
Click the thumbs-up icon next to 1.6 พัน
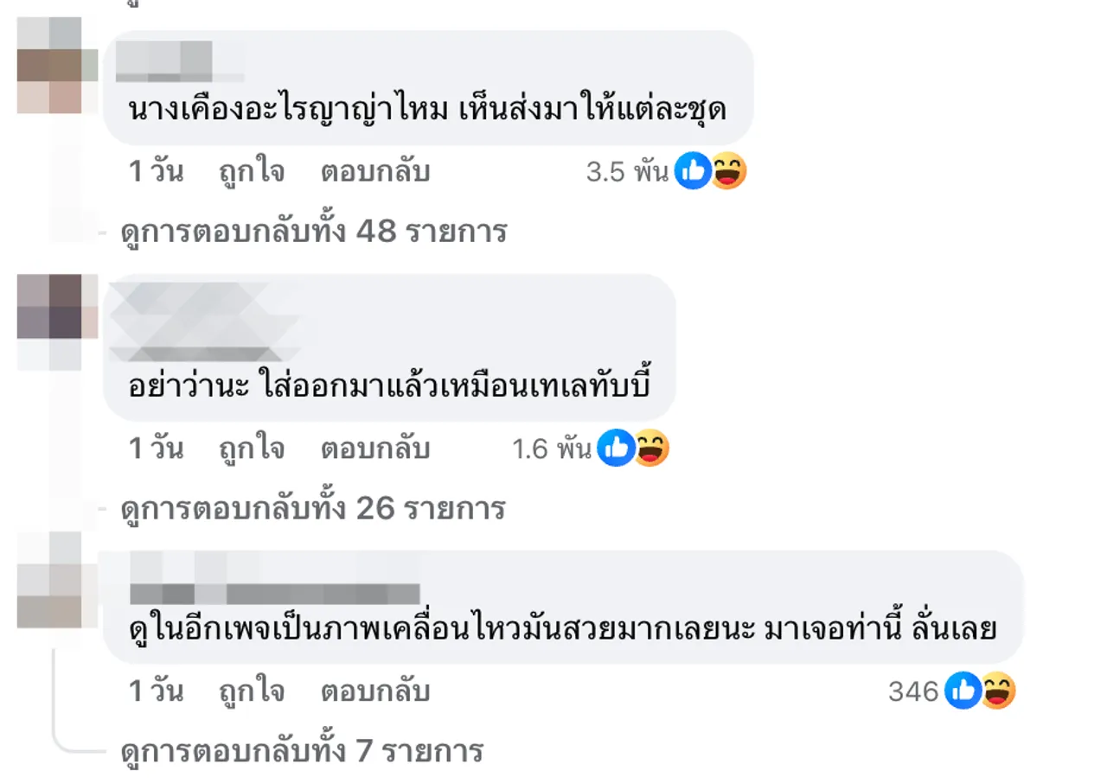click(x=617, y=448)
